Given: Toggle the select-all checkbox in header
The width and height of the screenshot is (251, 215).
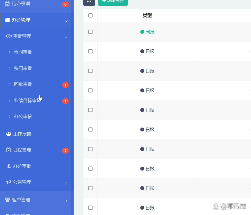Looking at the screenshot, I should 90,15.
